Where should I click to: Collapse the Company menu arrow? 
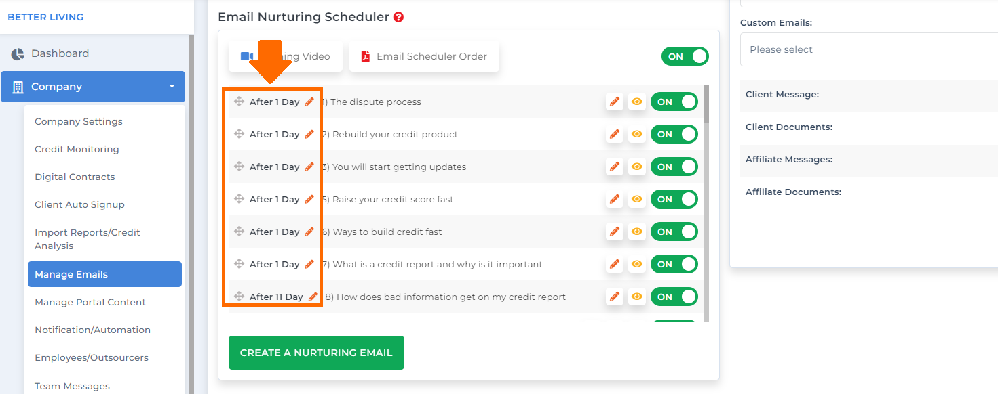click(x=172, y=87)
